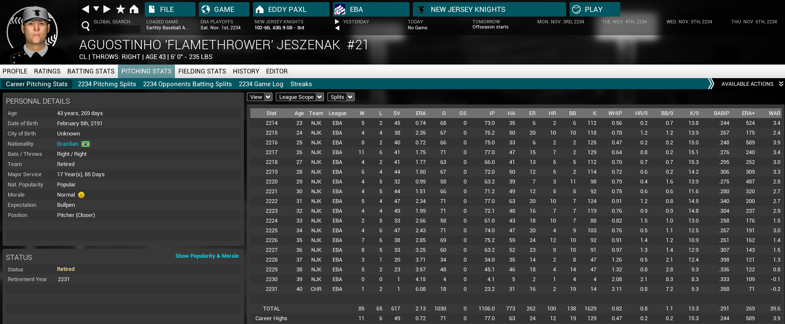This screenshot has width=785, height=324.
Task: Open the Splits dropdown
Action: click(x=341, y=97)
